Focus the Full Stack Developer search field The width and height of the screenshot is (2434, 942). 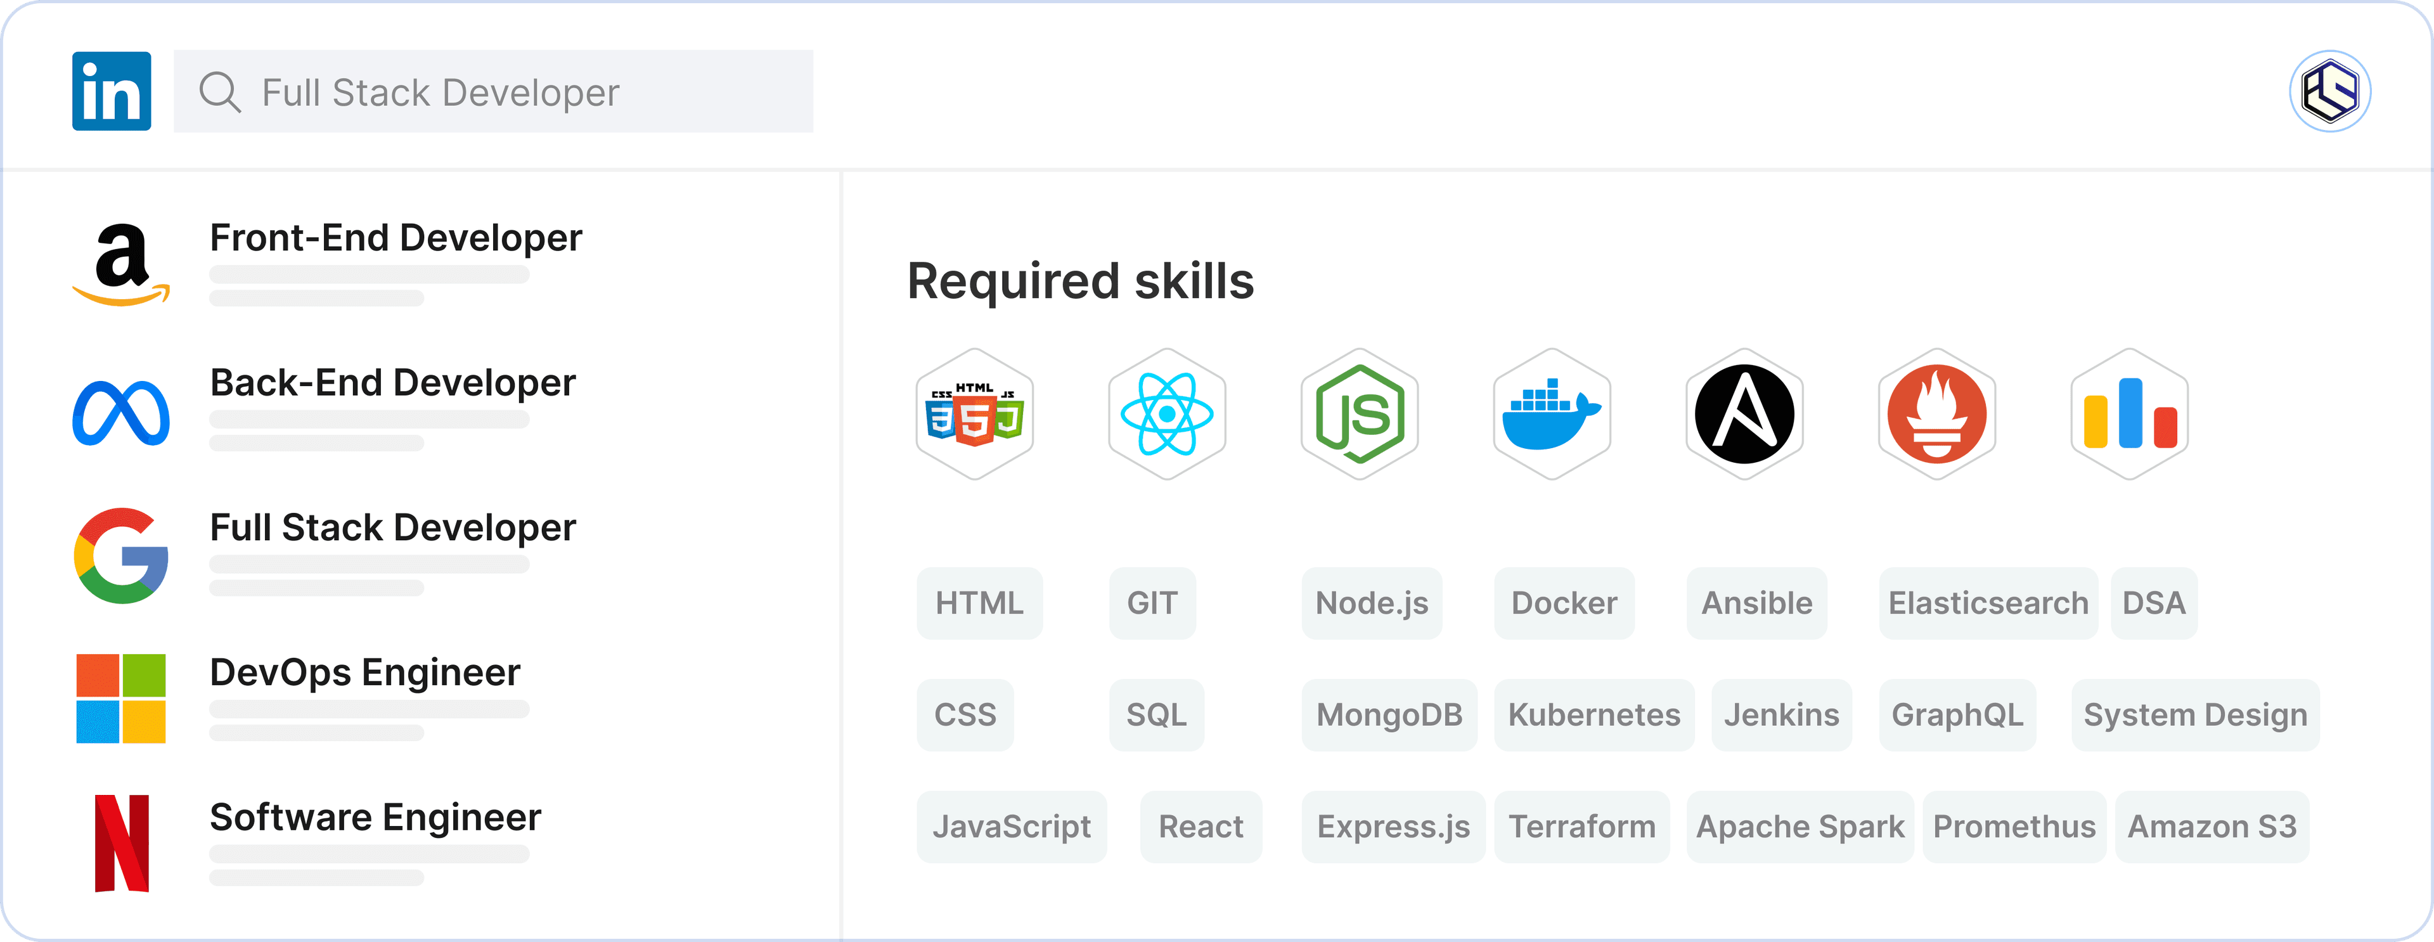(493, 92)
